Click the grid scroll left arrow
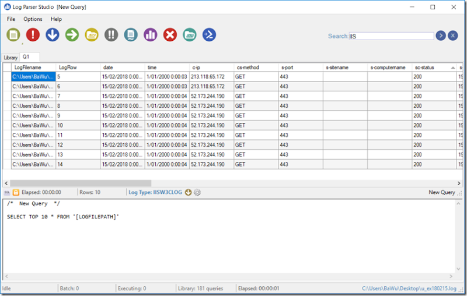Screen dimensions: 467x296 click(x=6, y=183)
